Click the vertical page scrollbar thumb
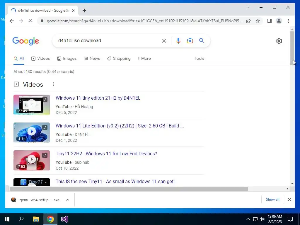This screenshot has height=225, width=300. pyautogui.click(x=292, y=48)
